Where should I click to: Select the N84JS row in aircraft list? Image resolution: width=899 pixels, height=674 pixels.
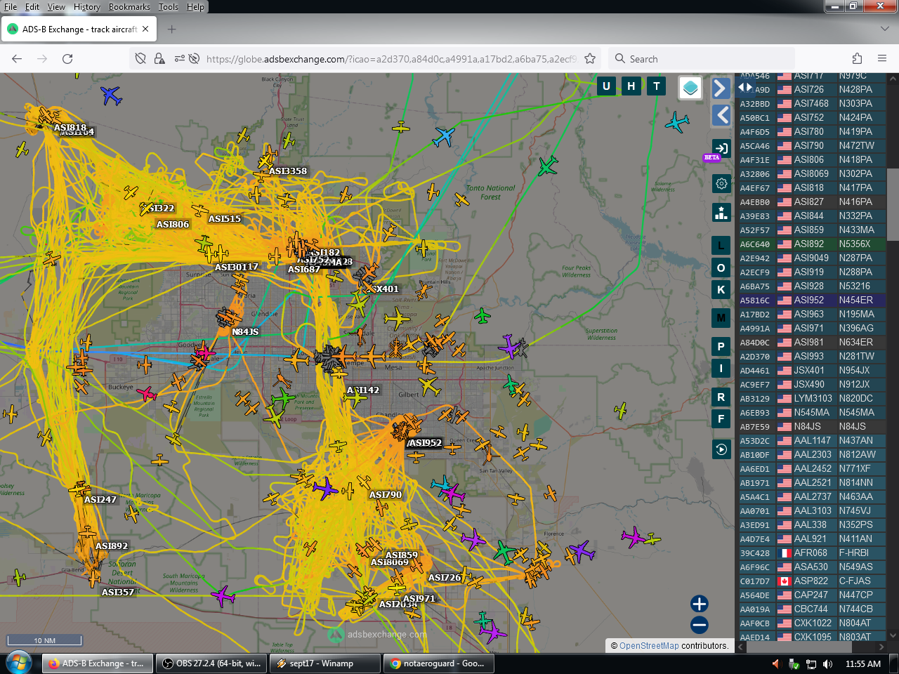tap(811, 427)
